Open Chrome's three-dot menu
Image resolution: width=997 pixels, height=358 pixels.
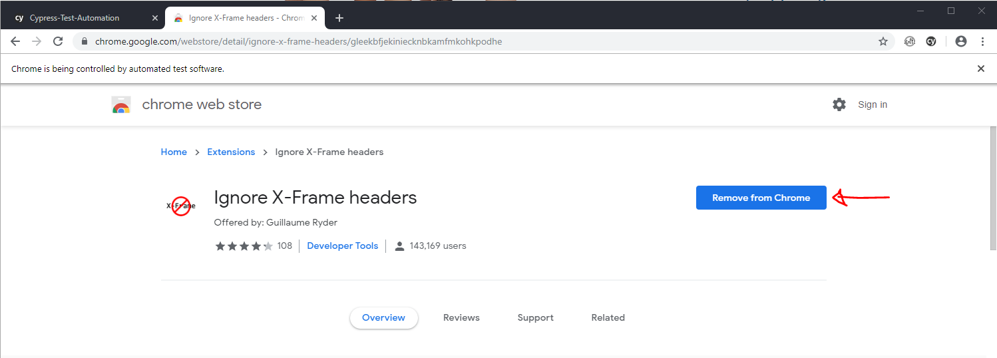point(983,41)
